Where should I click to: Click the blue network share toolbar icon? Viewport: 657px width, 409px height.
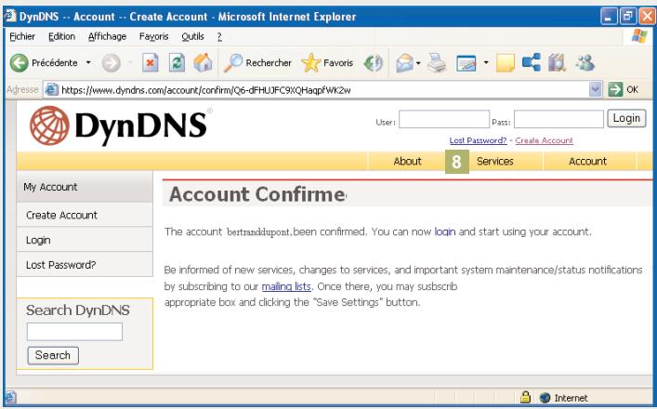532,63
